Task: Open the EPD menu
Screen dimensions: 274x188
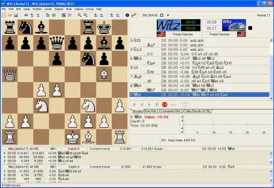Action: click(x=18, y=9)
